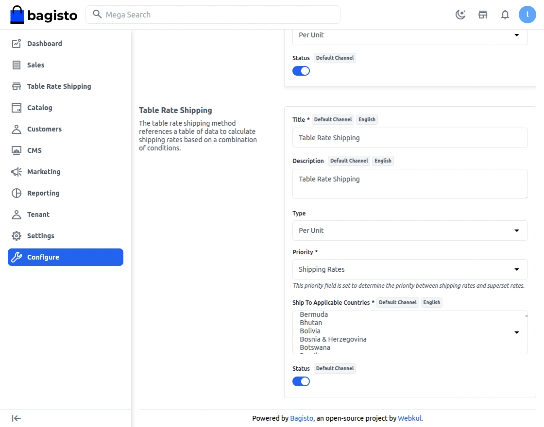Image resolution: width=544 pixels, height=427 pixels.
Task: Click the Marketing megaphone icon
Action: (17, 172)
